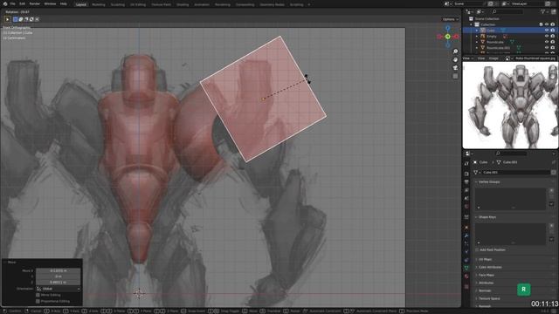Open the viewport Options dropdown
The image size is (559, 314).
[451, 19]
